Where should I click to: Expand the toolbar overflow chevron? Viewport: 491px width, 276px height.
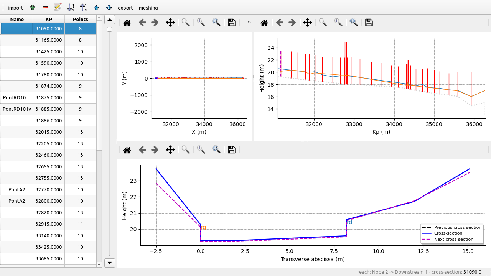[x=249, y=23]
